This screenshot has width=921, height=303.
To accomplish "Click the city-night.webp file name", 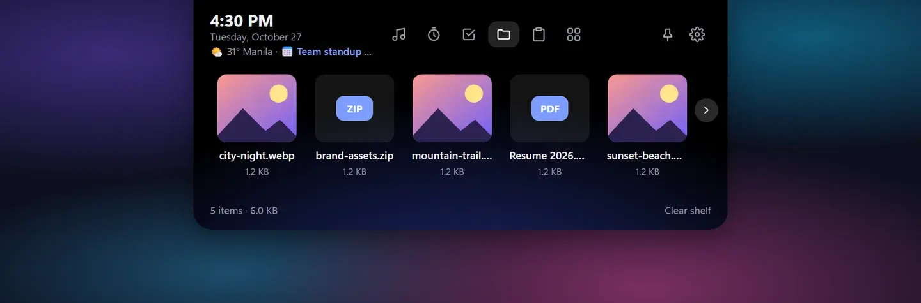I will tap(257, 156).
